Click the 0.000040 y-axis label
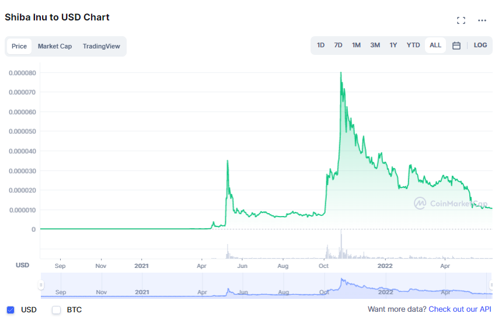The height and width of the screenshot is (324, 502). click(x=22, y=151)
